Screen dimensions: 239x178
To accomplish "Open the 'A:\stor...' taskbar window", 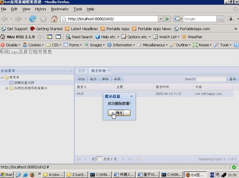I will point(53,175).
